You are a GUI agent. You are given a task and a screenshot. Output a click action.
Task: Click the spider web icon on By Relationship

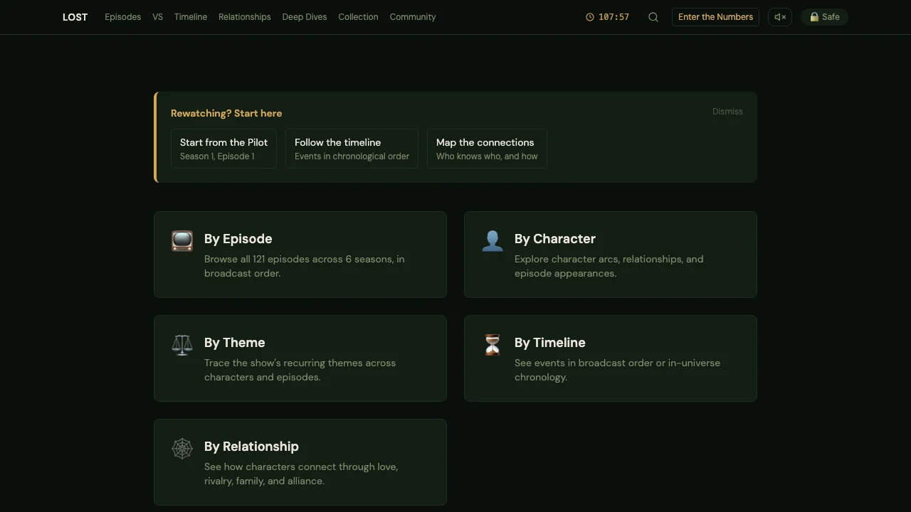[182, 449]
